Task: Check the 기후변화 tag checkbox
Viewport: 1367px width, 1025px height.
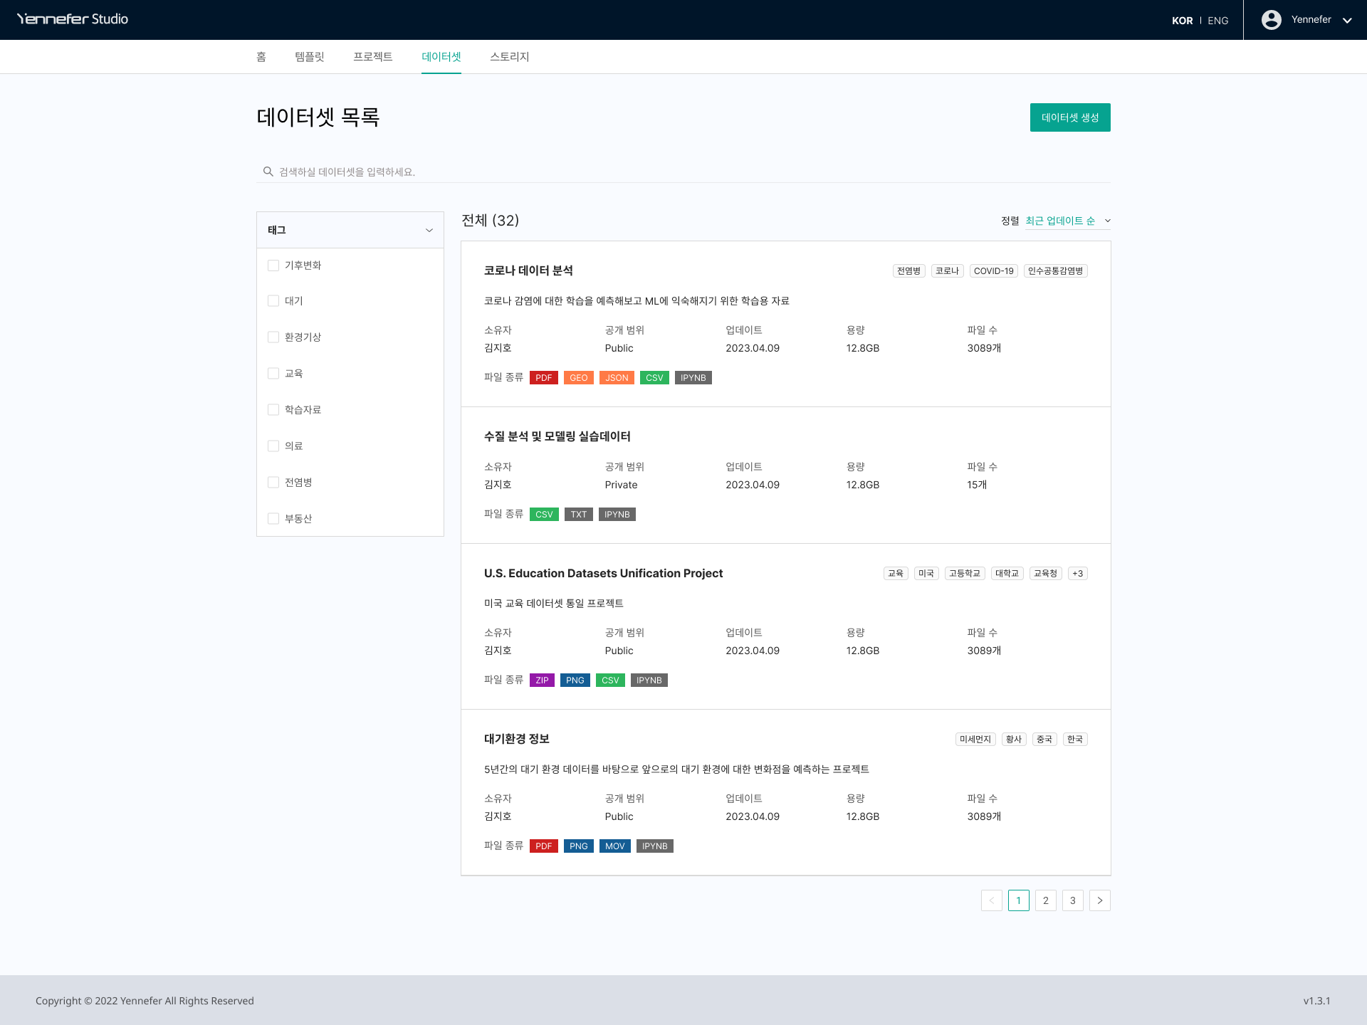Action: (273, 266)
